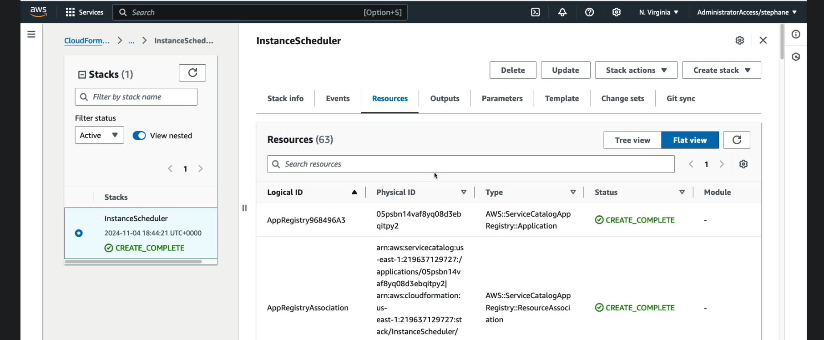Open the hexagon tools icon on right rail

click(796, 57)
